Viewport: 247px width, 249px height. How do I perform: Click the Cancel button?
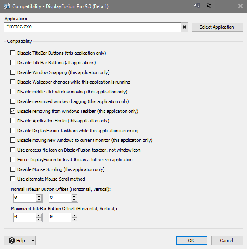click(227, 241)
